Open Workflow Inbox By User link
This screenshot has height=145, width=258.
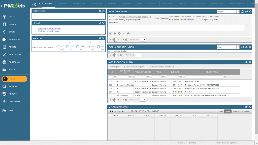coord(48,31)
